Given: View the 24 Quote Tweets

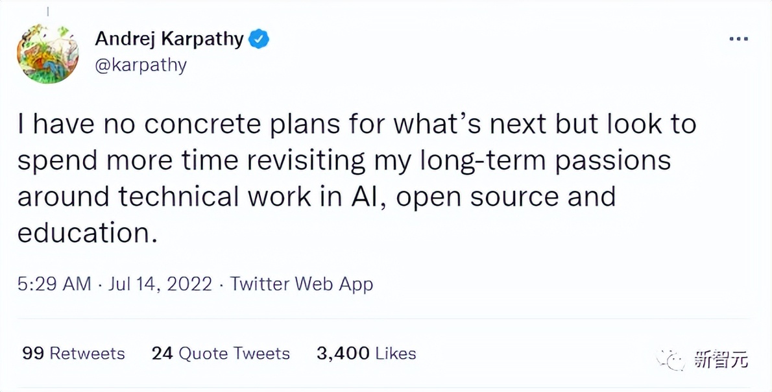Looking at the screenshot, I should pos(221,354).
